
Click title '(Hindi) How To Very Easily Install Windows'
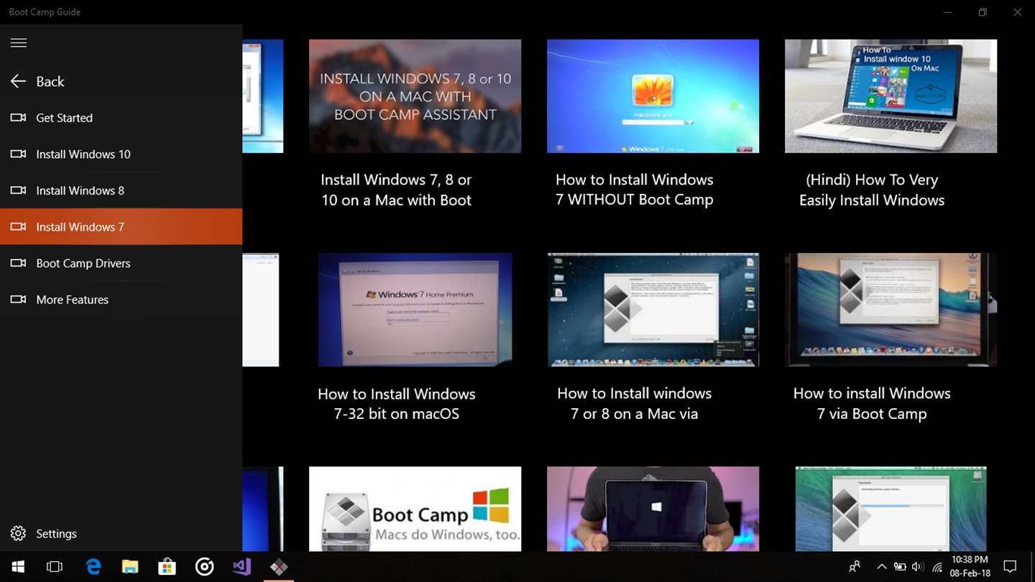[872, 190]
